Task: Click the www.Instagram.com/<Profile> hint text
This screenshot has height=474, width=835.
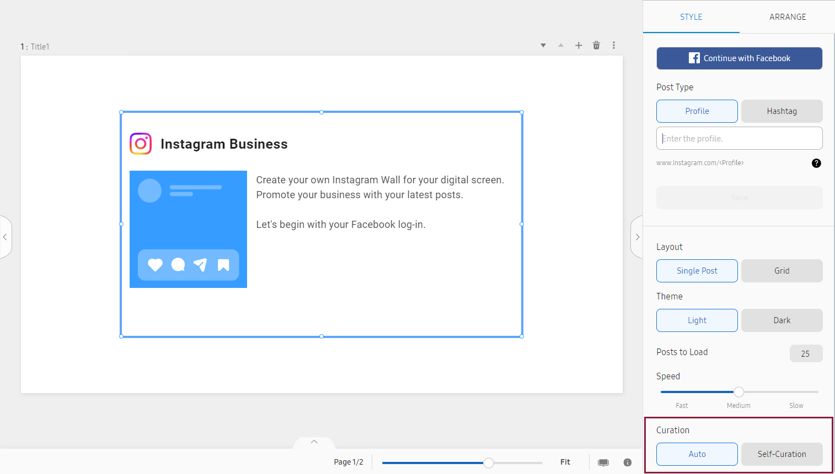Action: coord(700,163)
